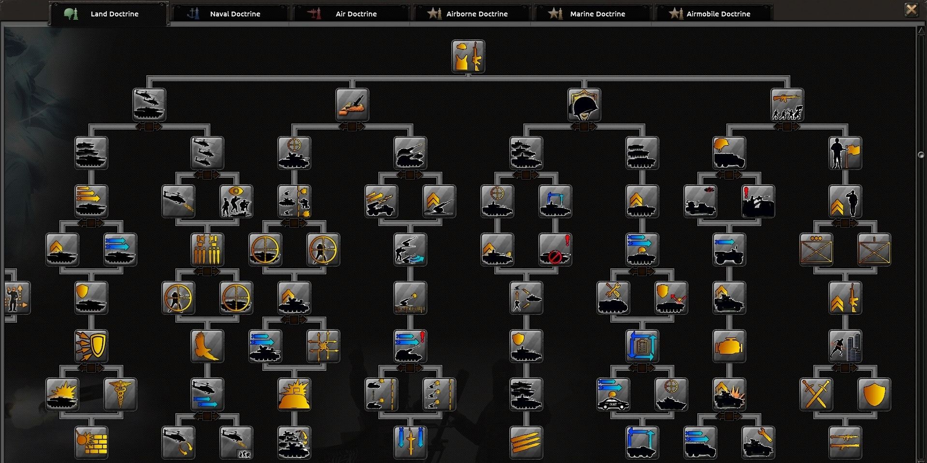Pick the crossed swords doctrine icon
The image size is (927, 463).
[816, 394]
